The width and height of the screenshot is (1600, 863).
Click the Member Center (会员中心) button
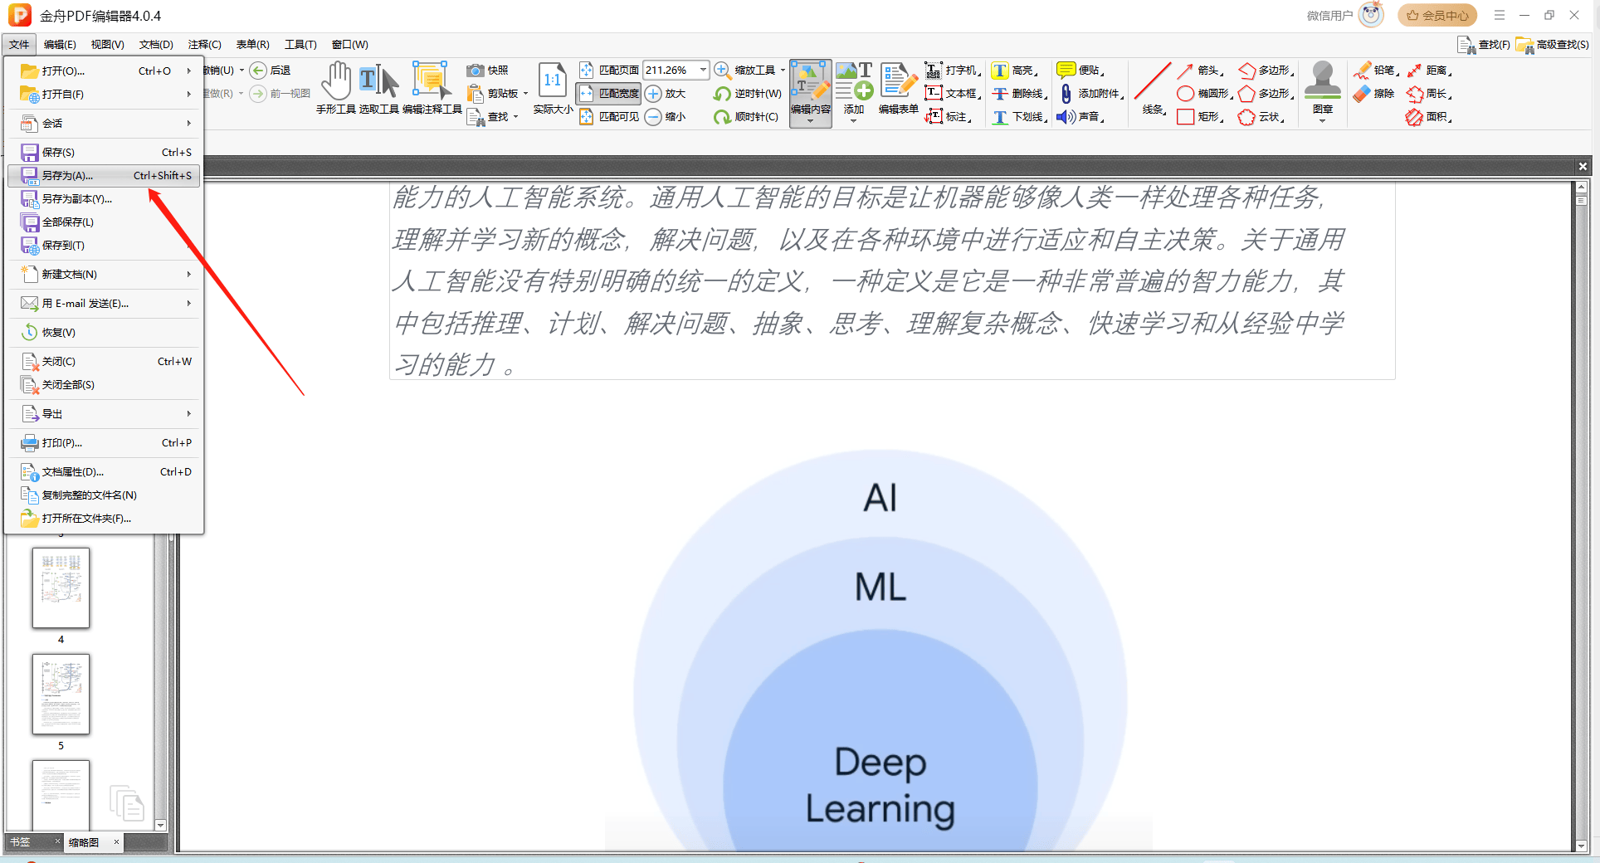click(1437, 15)
